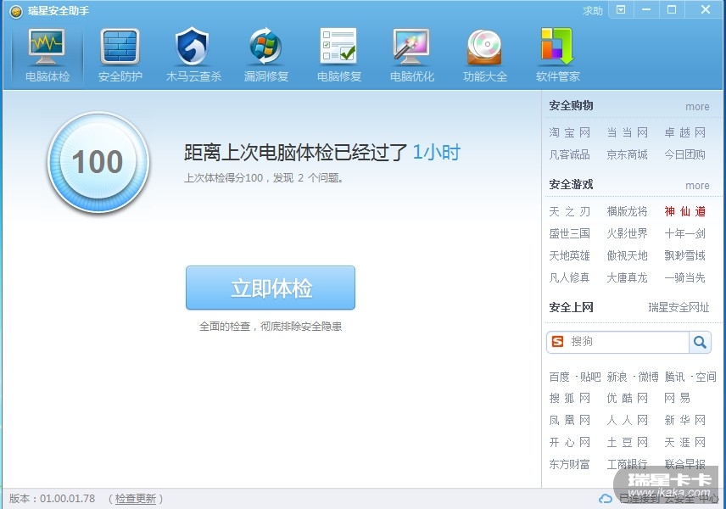Open 天涯网 website link
The width and height of the screenshot is (726, 509).
(684, 443)
